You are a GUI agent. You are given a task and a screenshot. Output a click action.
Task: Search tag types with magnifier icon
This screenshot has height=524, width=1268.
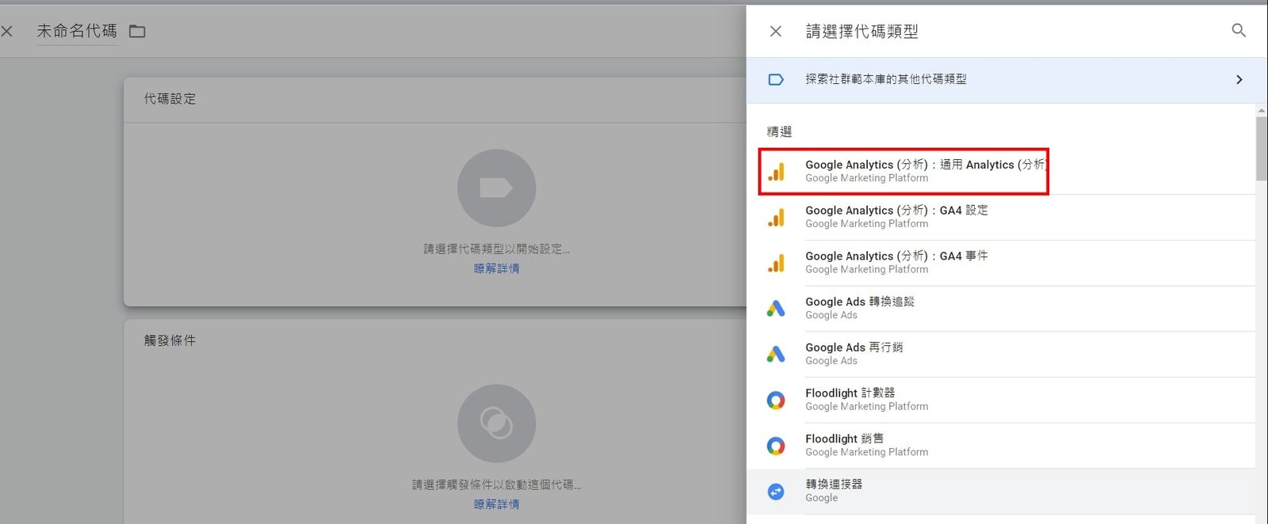(x=1239, y=30)
